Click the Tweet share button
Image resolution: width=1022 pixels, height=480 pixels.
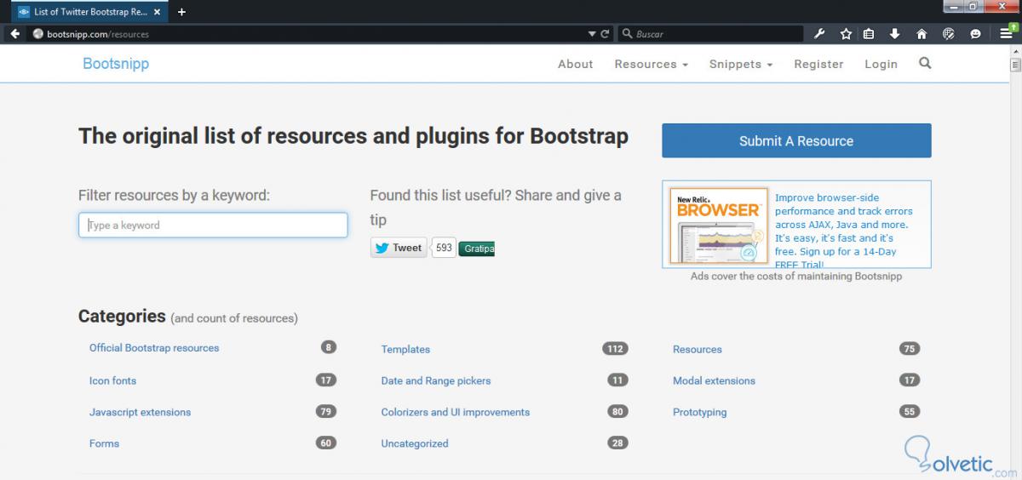[399, 248]
